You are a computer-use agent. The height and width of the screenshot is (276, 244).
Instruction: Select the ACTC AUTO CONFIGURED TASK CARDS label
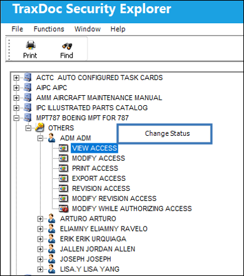[x=99, y=78]
